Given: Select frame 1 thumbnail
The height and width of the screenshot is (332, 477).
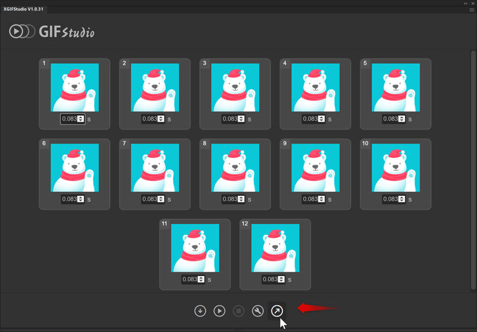Looking at the screenshot, I should point(74,88).
